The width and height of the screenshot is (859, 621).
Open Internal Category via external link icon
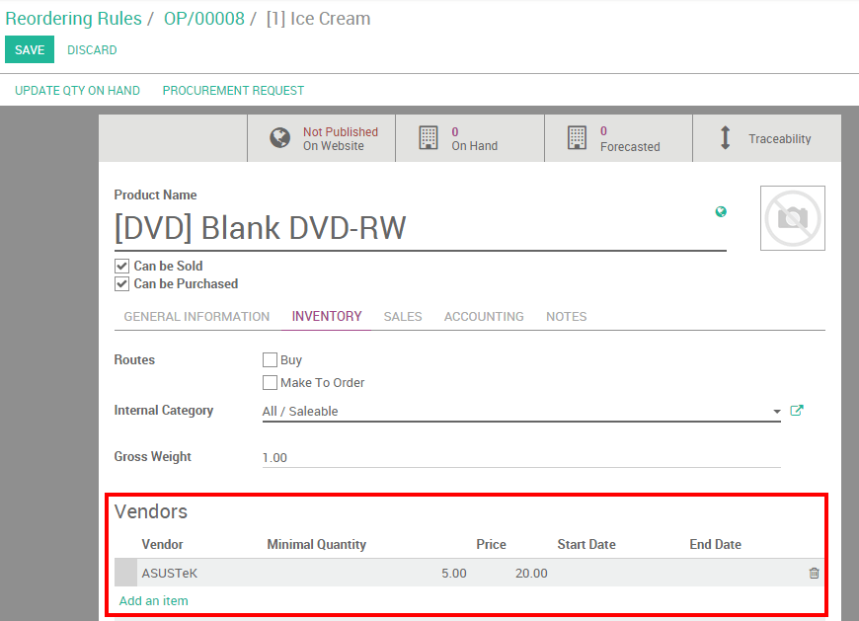pos(797,410)
